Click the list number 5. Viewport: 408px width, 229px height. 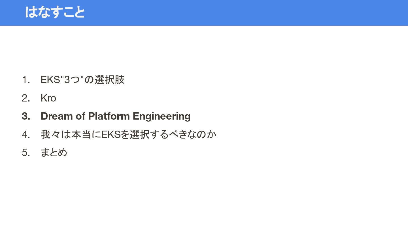(x=26, y=152)
